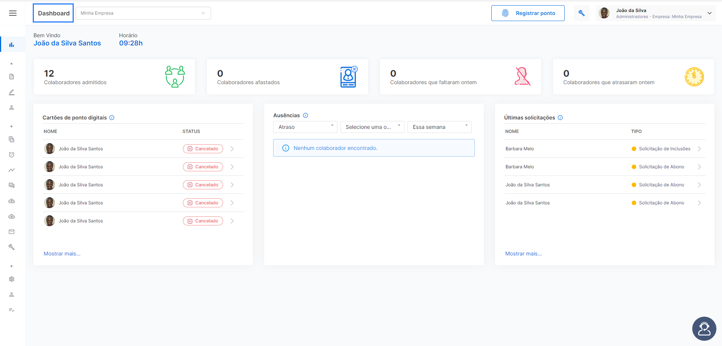Click the Registrar ponto button
This screenshot has height=346, width=722.
coord(528,13)
